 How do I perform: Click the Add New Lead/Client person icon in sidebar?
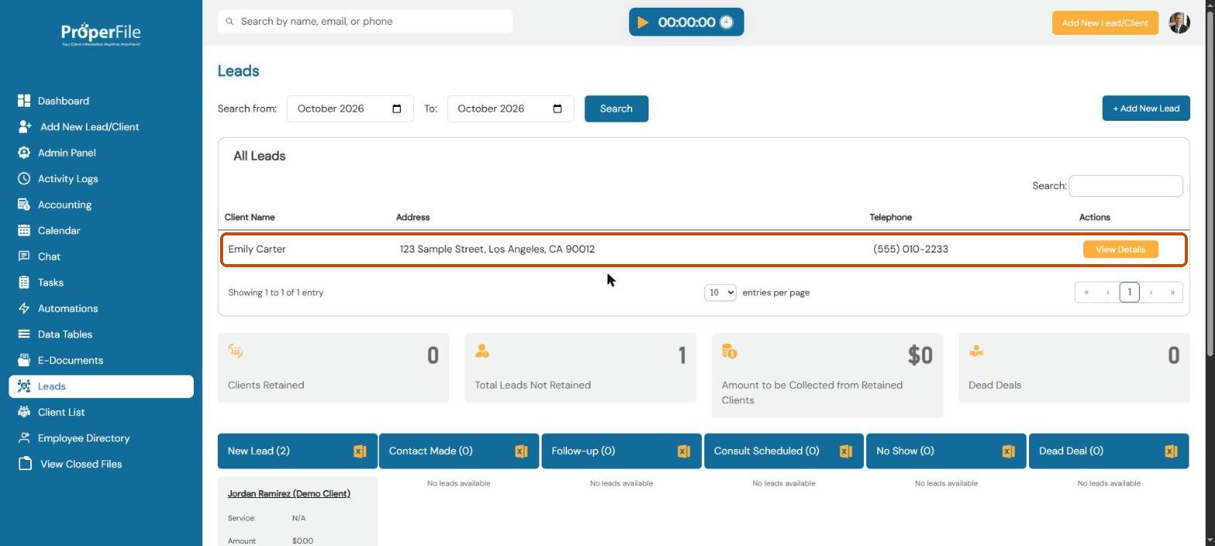25,126
